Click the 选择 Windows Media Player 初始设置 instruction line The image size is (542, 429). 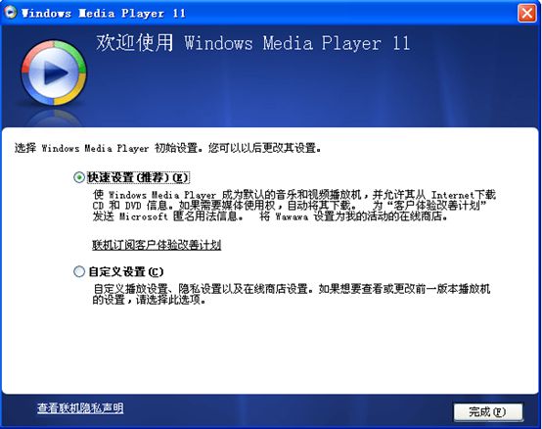pos(168,148)
